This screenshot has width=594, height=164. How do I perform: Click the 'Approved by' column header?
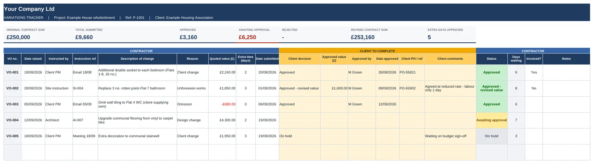[x=361, y=59]
